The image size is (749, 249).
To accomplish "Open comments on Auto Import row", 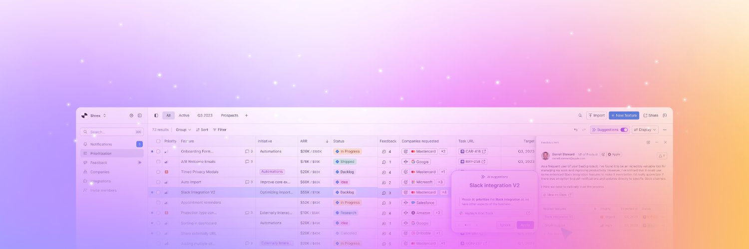I will pyautogui.click(x=249, y=182).
